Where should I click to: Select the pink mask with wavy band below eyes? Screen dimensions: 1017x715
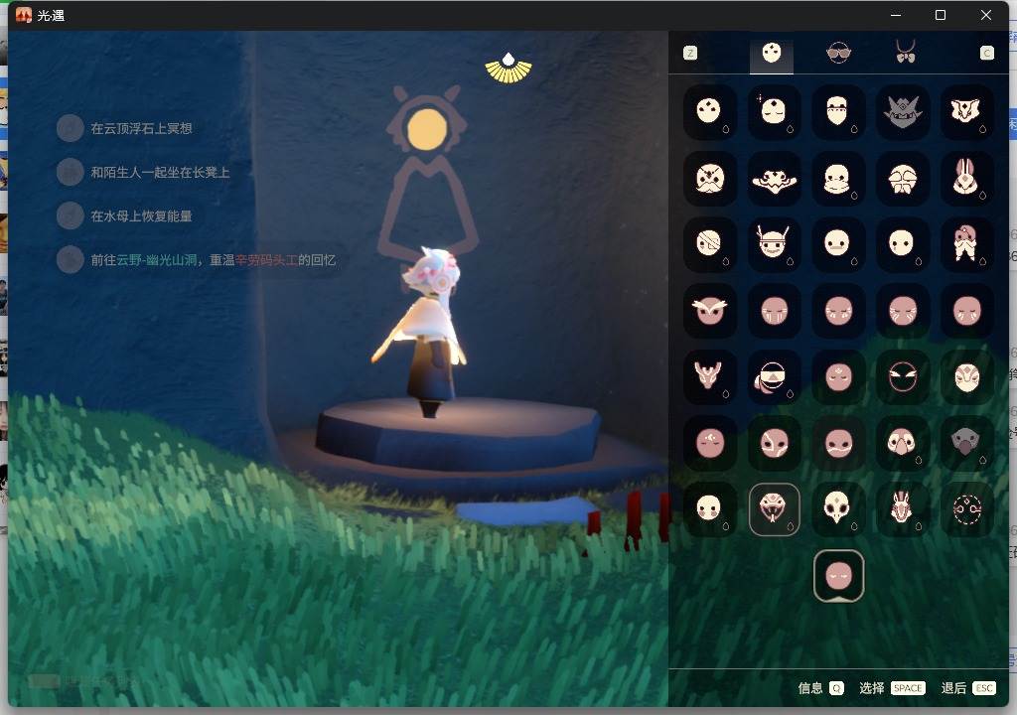click(838, 443)
